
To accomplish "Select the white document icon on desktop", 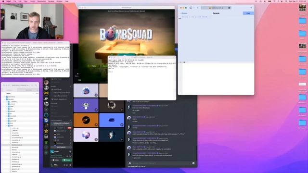I will (302, 84).
